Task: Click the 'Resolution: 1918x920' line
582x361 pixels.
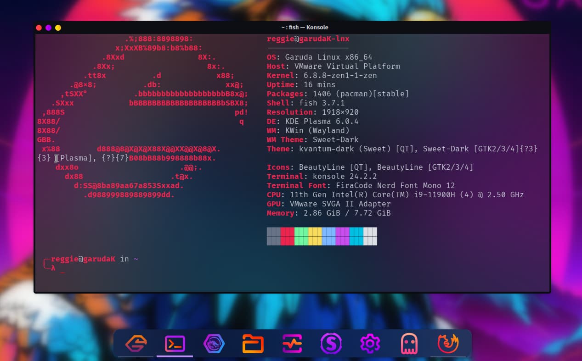Action: click(313, 112)
